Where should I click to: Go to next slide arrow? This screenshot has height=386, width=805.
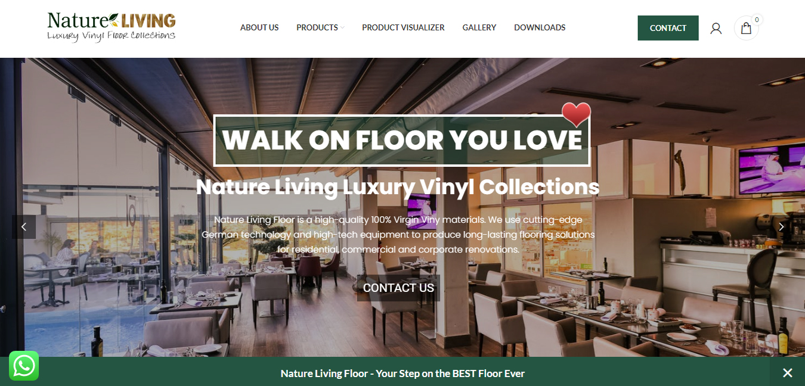pos(781,227)
